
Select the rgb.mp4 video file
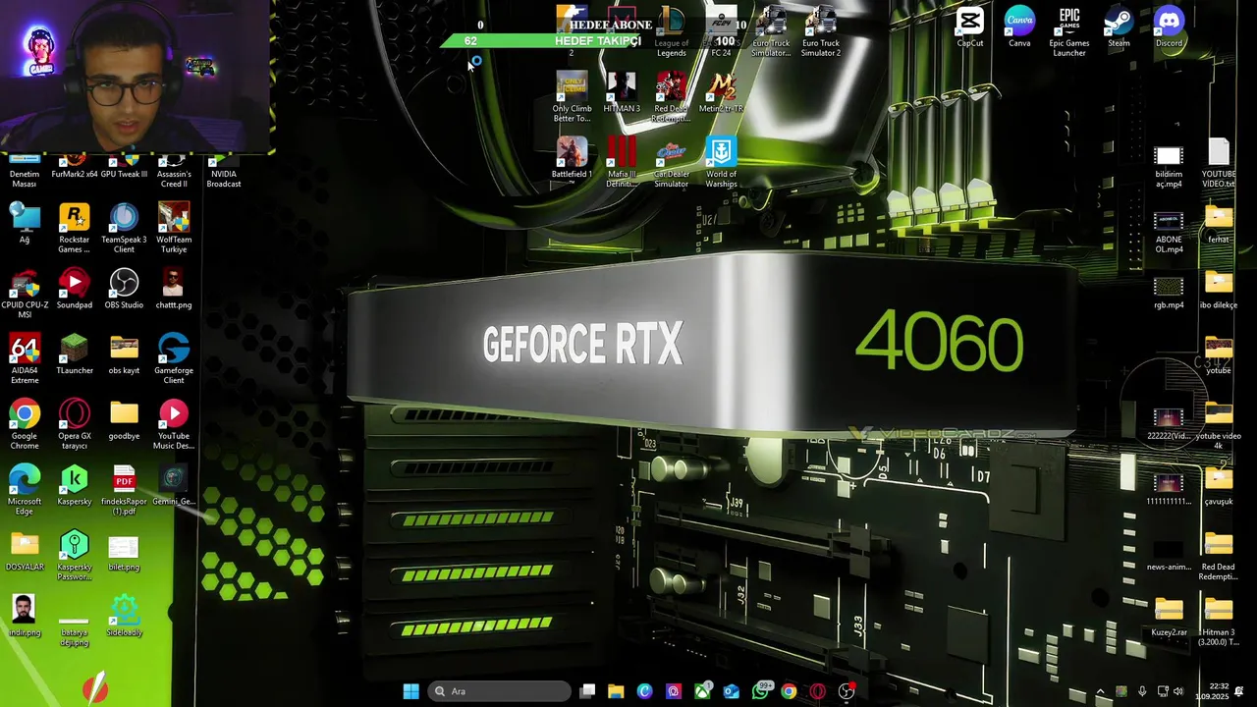click(1169, 293)
